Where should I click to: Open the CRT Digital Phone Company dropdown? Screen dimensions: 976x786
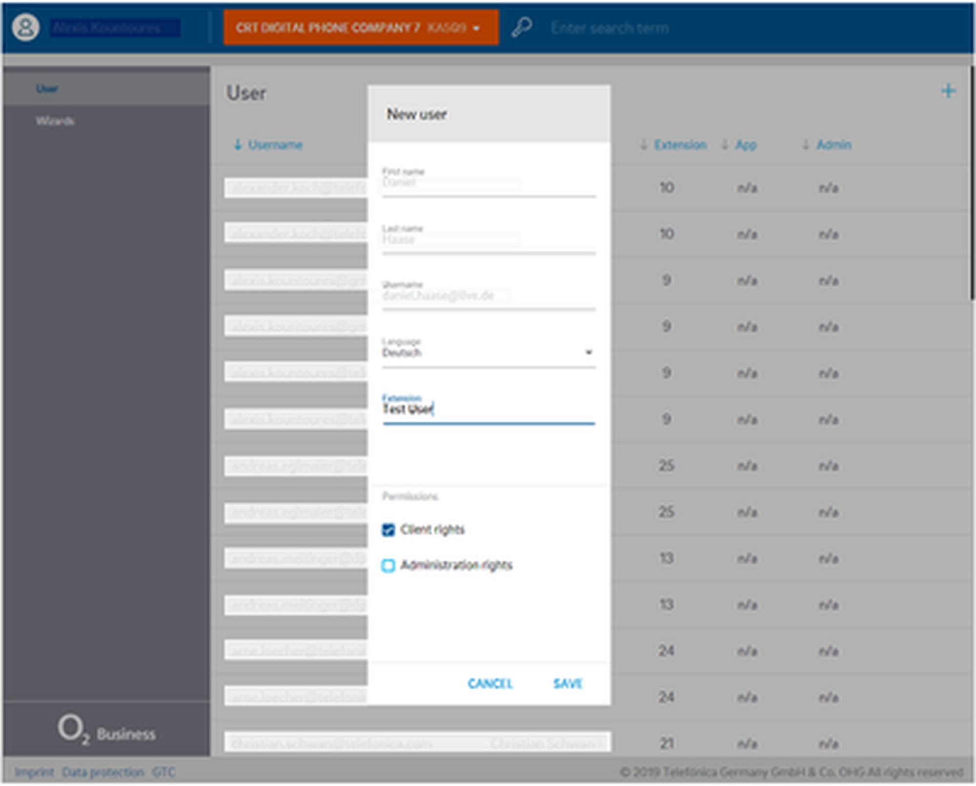click(x=361, y=28)
